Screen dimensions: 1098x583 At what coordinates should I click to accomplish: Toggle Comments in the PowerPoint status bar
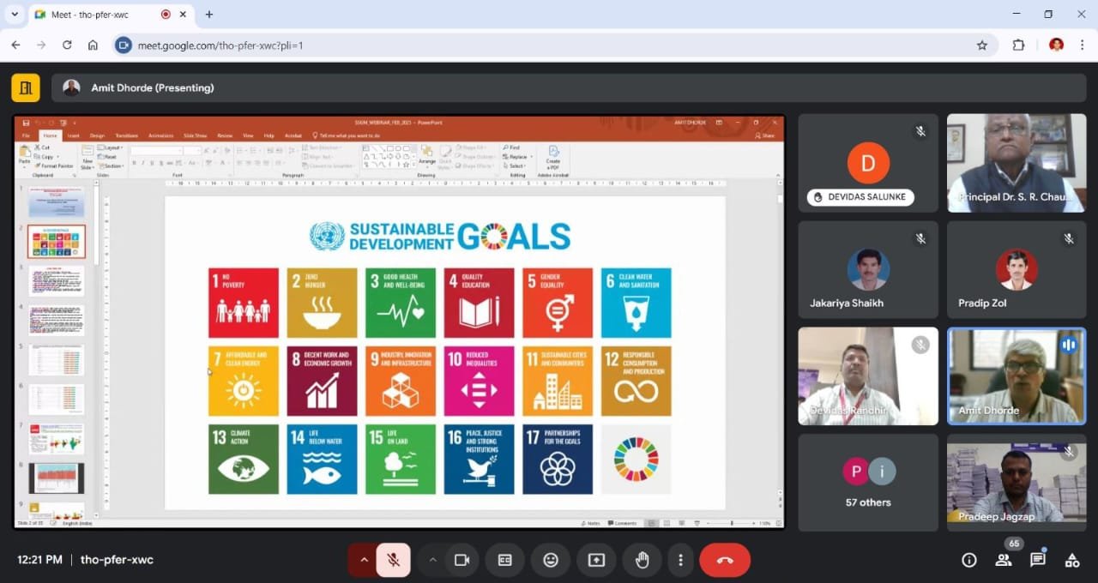tap(622, 523)
